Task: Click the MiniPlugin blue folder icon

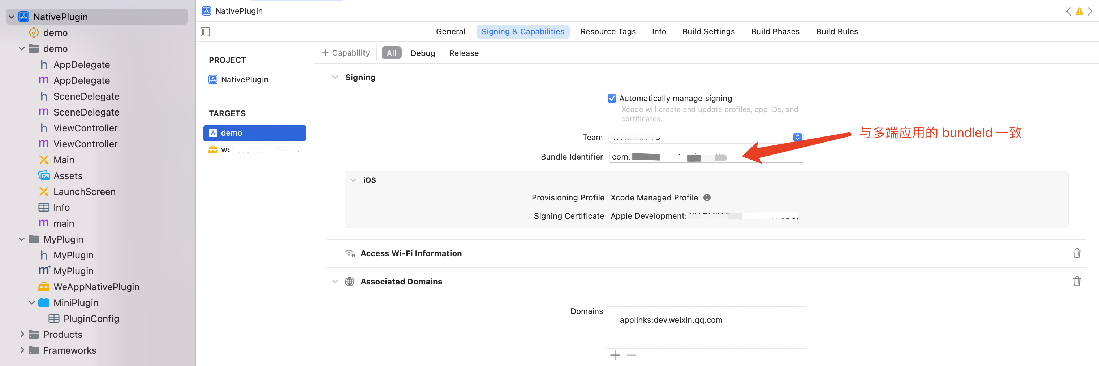Action: [44, 302]
